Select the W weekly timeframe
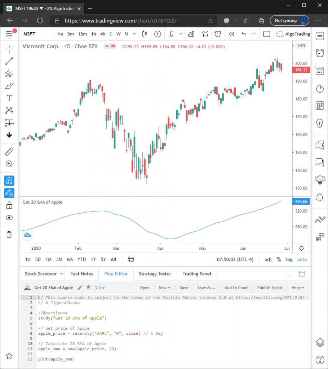The image size is (328, 369). click(x=119, y=34)
